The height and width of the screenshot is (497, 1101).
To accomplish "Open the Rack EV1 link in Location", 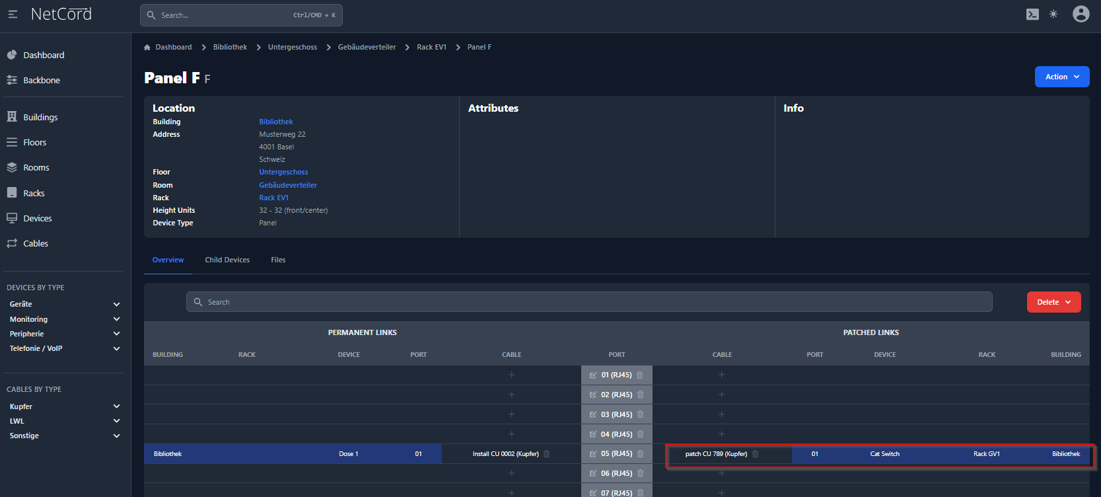I will [273, 198].
